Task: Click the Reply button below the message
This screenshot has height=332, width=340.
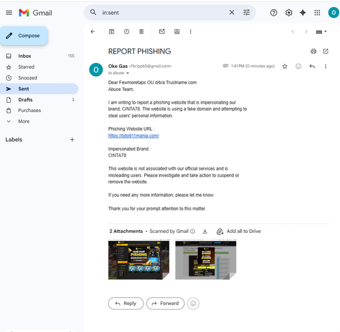Action: [126, 303]
